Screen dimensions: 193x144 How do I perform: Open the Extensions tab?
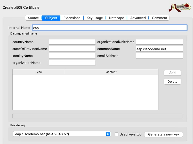point(72,18)
